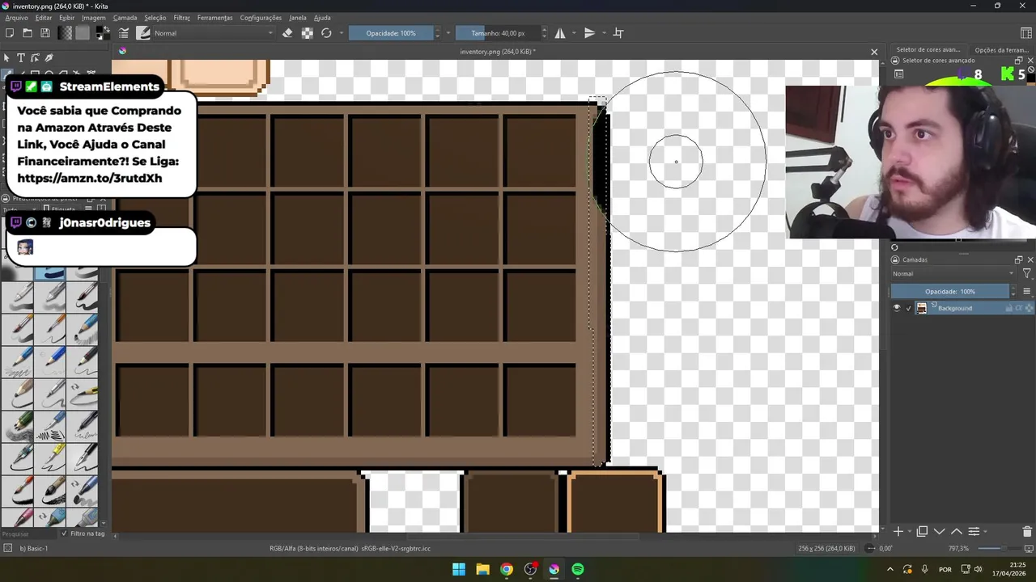
Task: Open the brush editor settings icon
Action: click(x=124, y=33)
